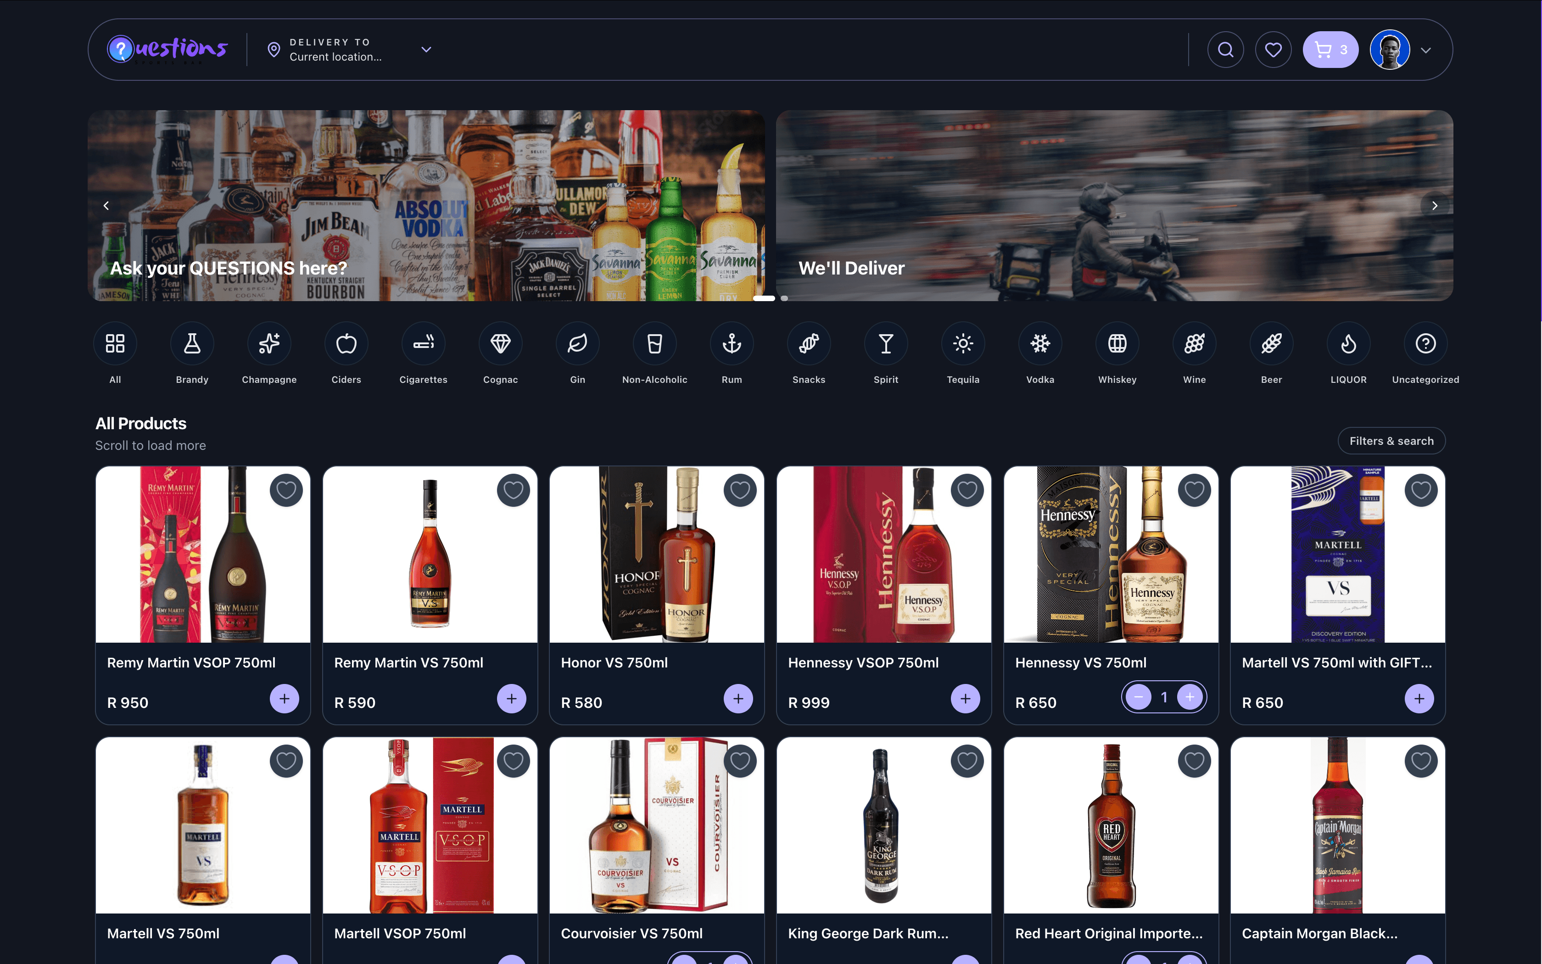Click the Questions logo
1542x964 pixels.
[x=168, y=50]
